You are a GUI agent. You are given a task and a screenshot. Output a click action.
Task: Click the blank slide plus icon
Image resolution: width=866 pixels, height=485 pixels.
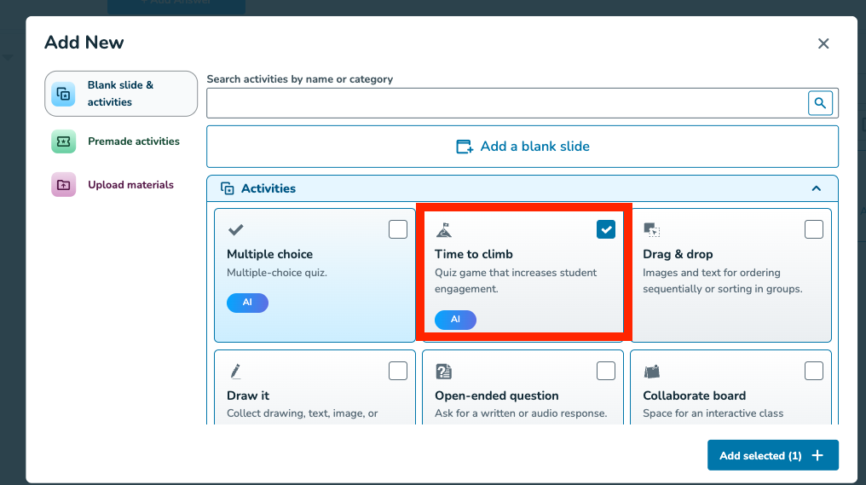click(465, 147)
